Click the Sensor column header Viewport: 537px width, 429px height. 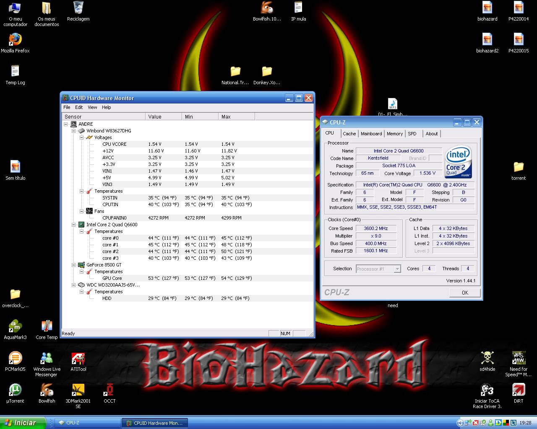coord(103,116)
